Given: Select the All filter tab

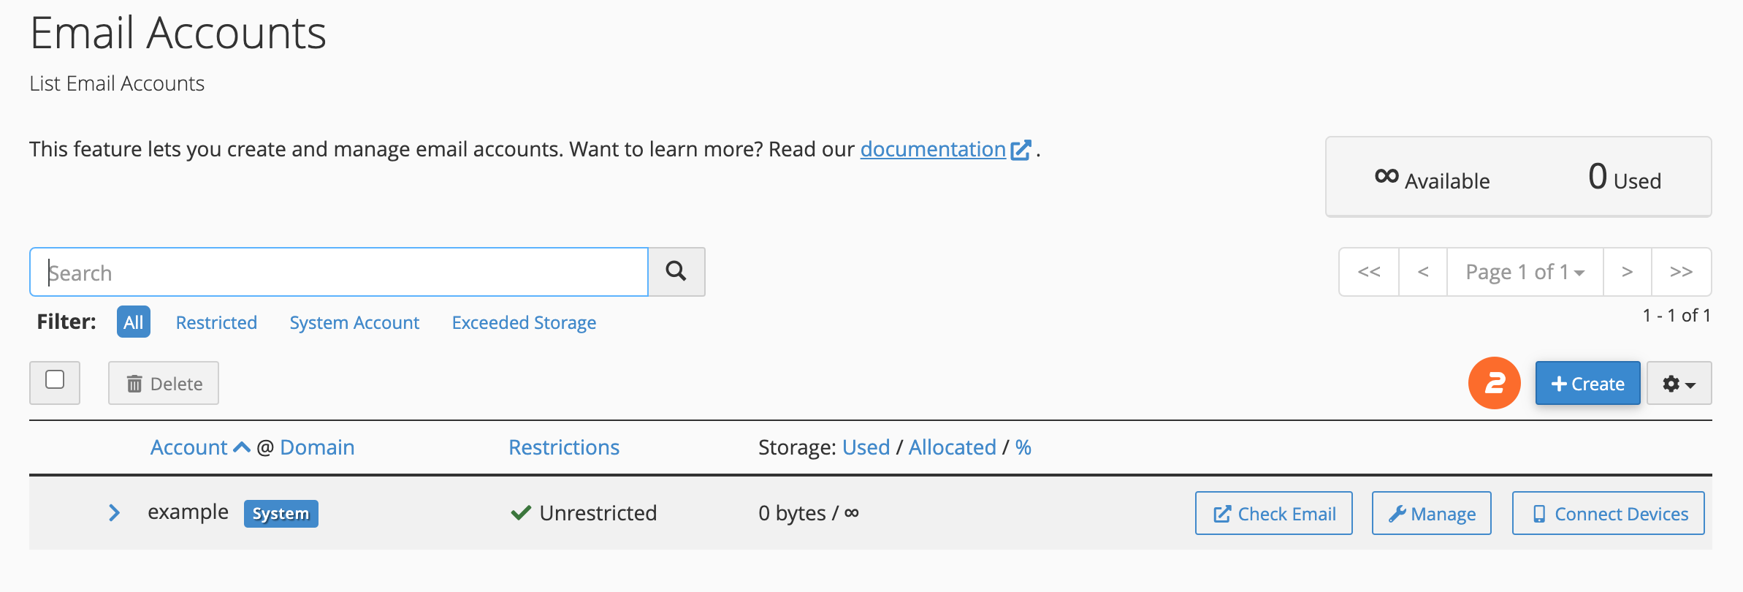Looking at the screenshot, I should (132, 322).
